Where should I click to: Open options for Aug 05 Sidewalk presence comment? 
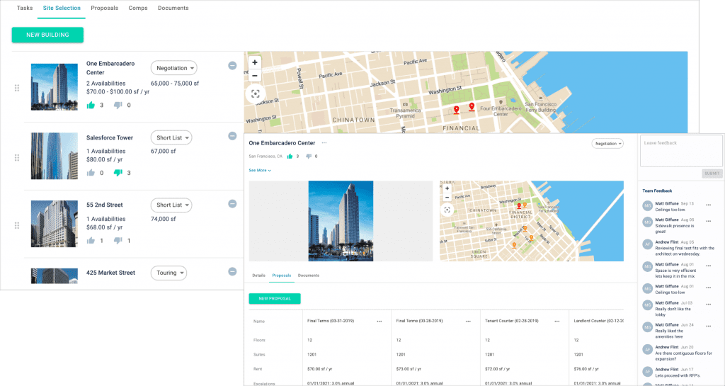(x=708, y=221)
